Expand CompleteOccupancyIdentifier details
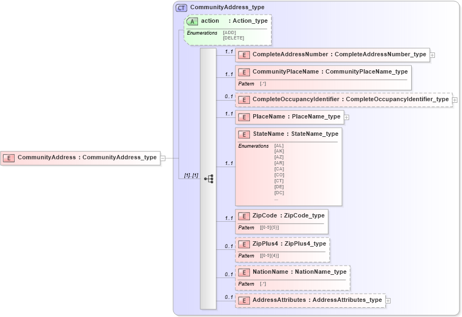 pyautogui.click(x=456, y=100)
